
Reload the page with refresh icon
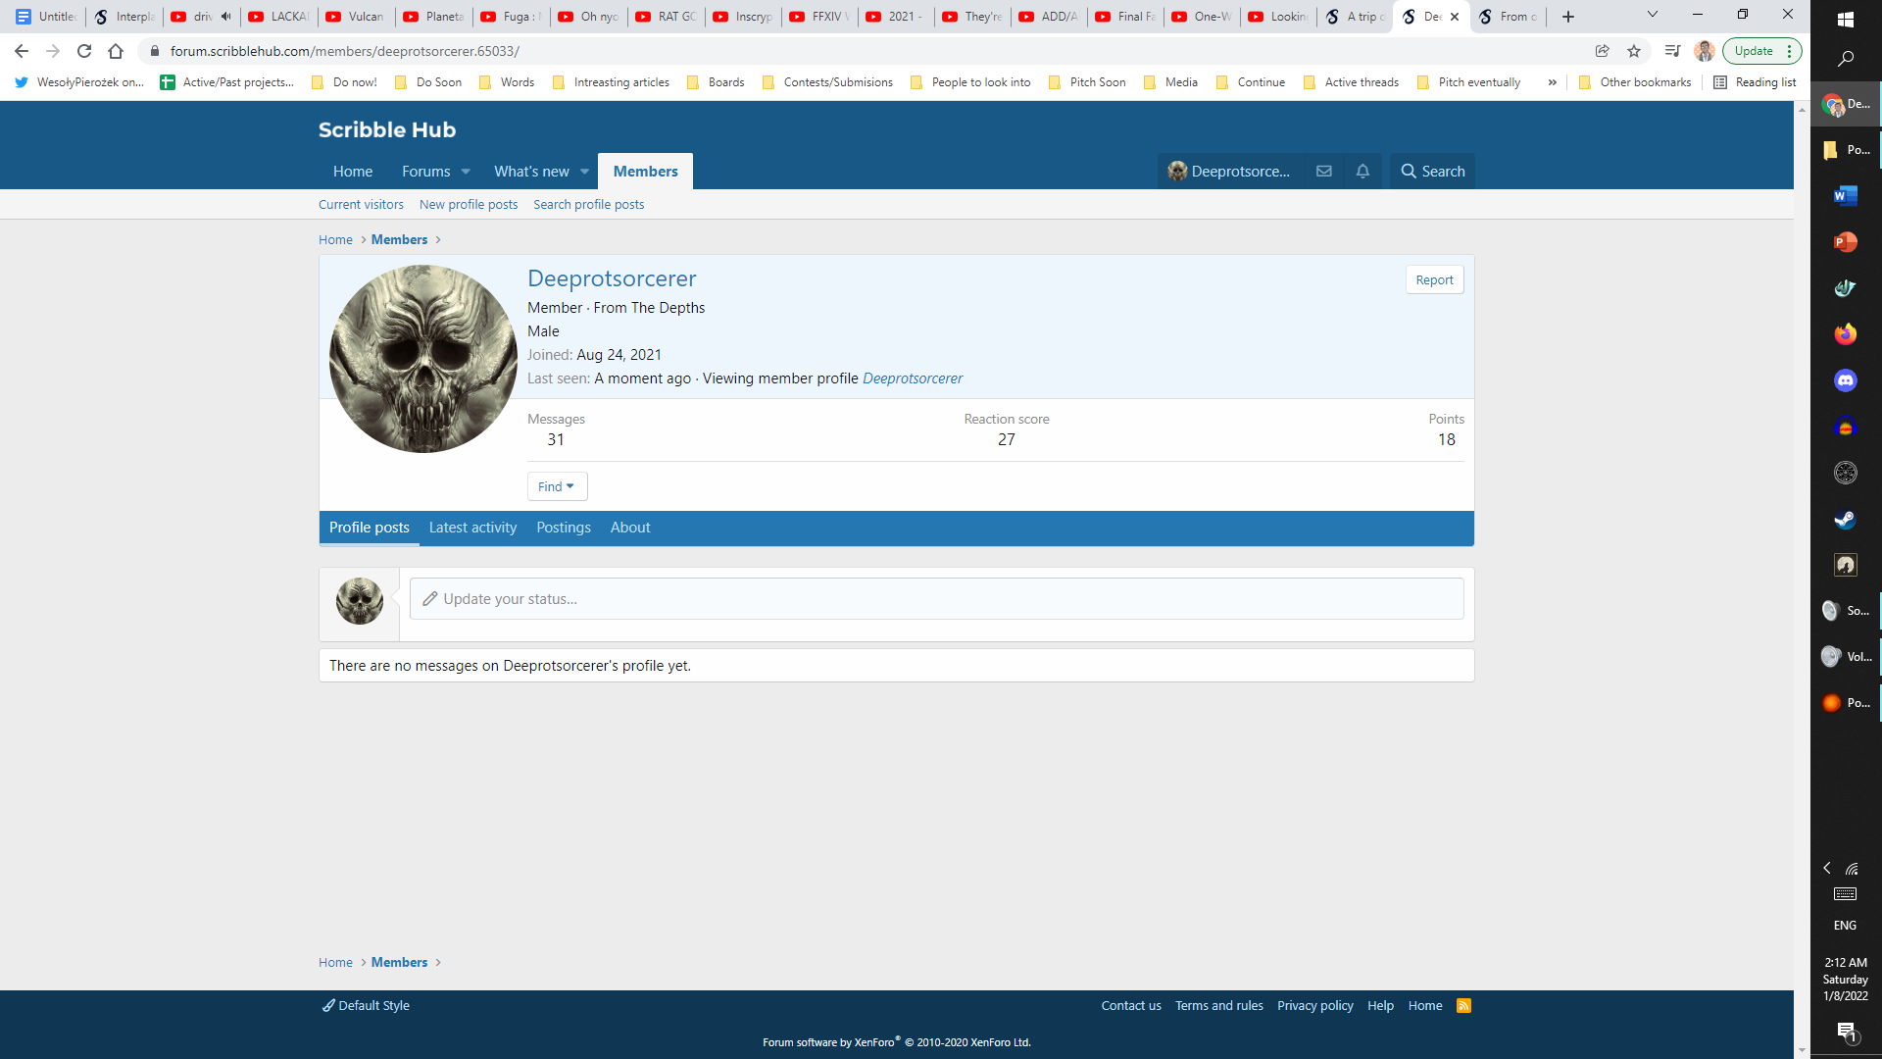[84, 51]
